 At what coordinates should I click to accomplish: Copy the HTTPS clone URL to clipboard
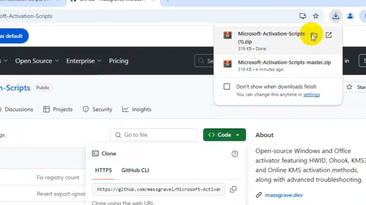pos(233,189)
